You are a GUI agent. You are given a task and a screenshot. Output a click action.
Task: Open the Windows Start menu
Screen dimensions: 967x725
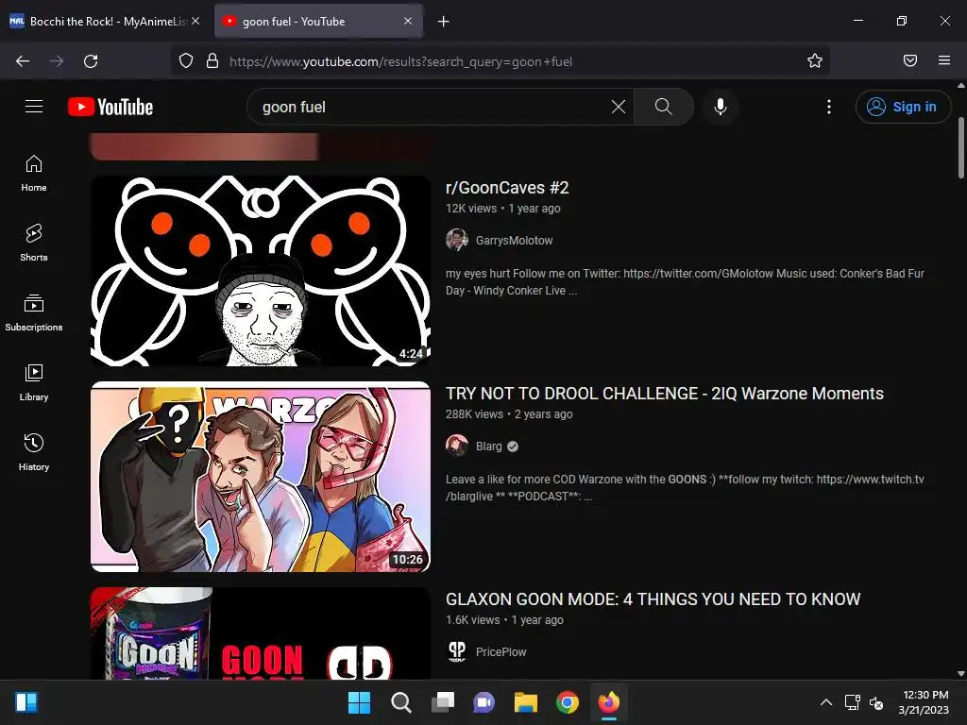click(x=359, y=702)
